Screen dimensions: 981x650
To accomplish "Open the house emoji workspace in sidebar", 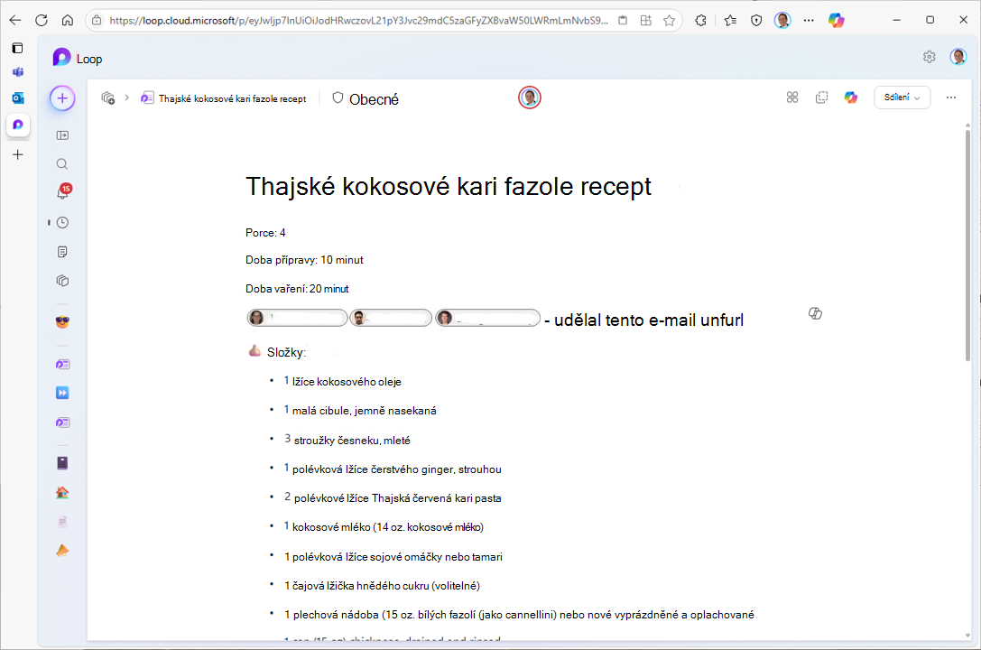I will (x=61, y=492).
